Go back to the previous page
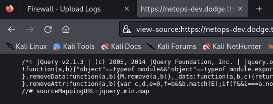Screen dimensions: 273x104 point(12,30)
